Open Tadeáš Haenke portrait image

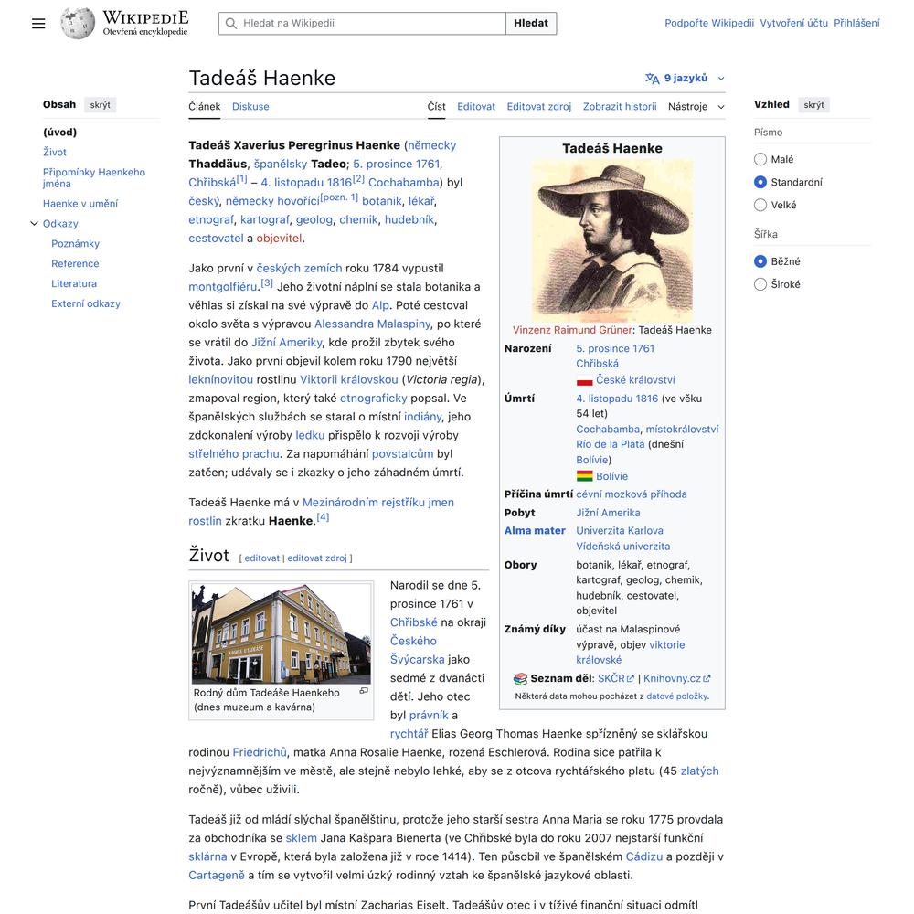[x=612, y=240]
